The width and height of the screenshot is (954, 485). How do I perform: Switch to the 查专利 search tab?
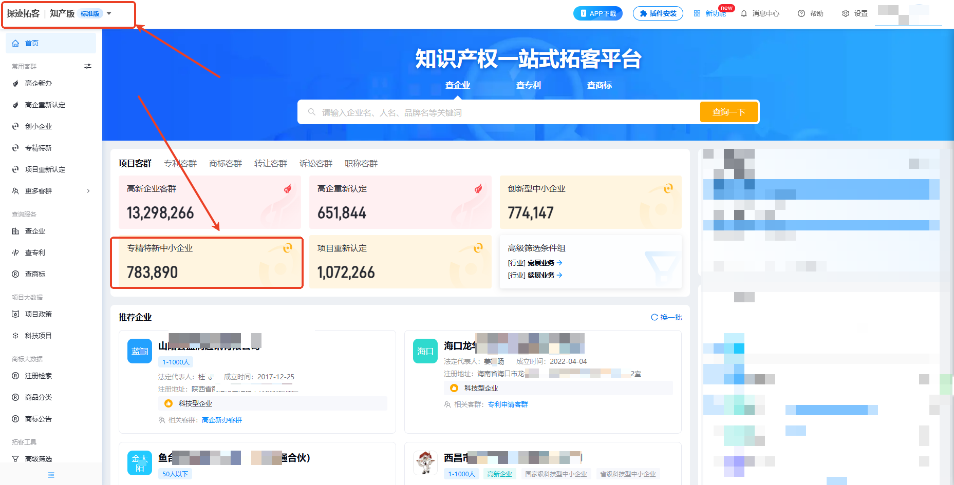pos(528,85)
